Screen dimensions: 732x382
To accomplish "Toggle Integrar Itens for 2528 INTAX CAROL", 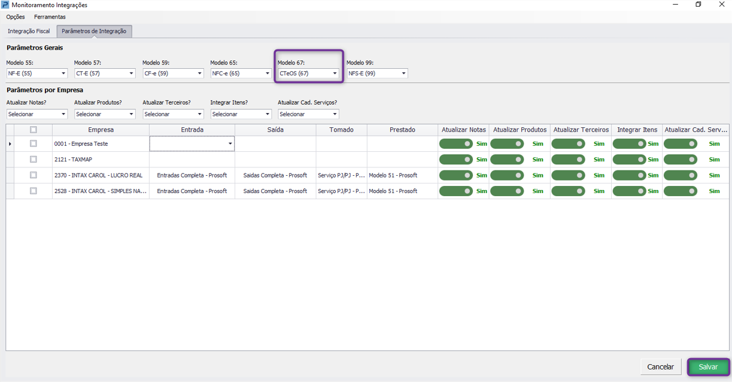I will (x=630, y=191).
